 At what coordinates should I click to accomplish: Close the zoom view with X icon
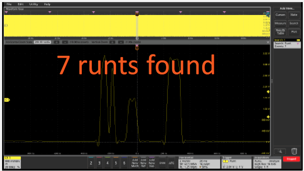[x=268, y=42]
